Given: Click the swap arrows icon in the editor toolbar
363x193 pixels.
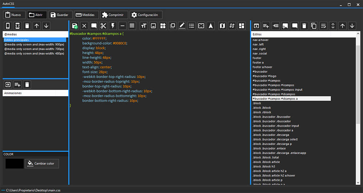Looking at the screenshot, I should 232,26.
